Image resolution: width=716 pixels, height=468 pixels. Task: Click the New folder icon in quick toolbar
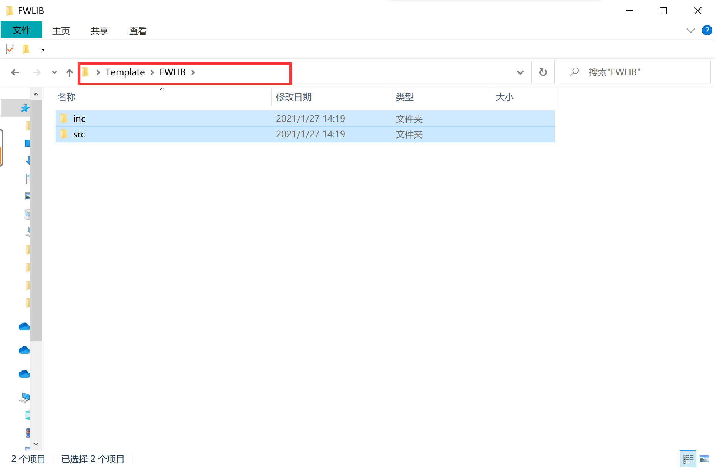click(26, 49)
